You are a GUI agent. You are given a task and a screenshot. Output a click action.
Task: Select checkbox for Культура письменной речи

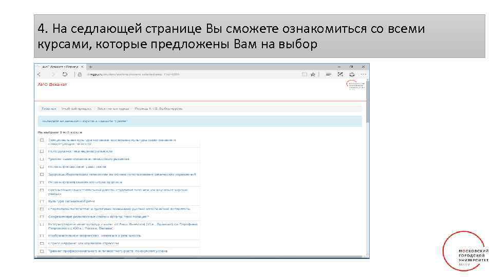(42, 201)
